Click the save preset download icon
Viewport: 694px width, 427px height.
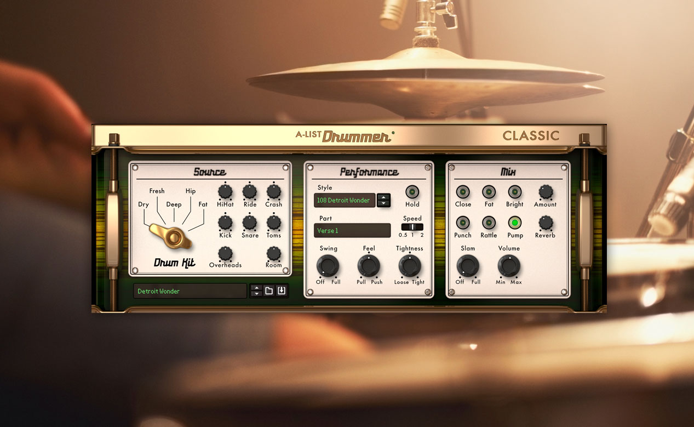coord(282,291)
